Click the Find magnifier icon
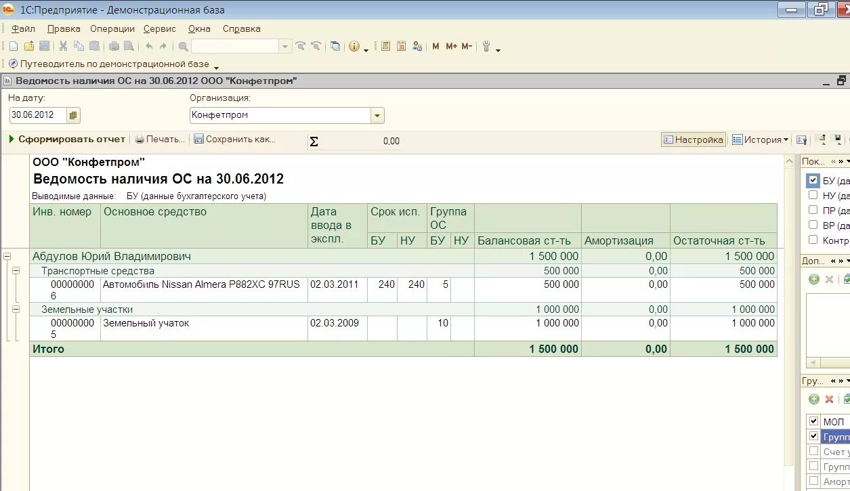Image resolution: width=850 pixels, height=491 pixels. pos(183,47)
